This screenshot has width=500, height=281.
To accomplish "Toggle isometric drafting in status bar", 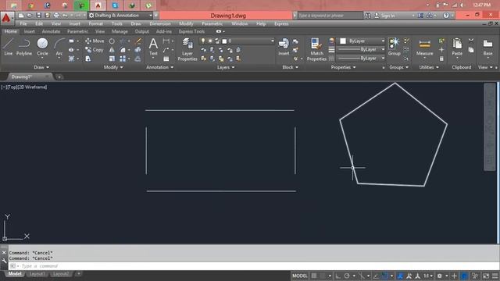I will coord(361,276).
